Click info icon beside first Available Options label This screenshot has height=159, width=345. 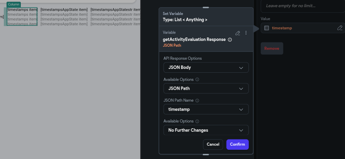[197, 79]
